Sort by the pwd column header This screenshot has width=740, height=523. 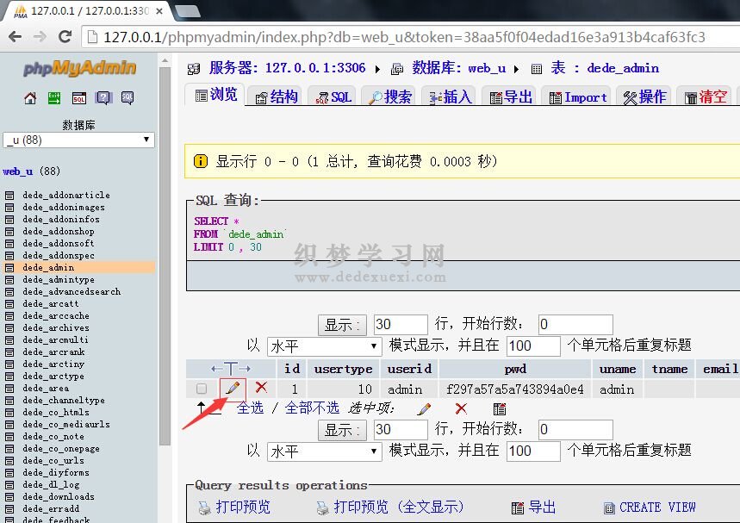tap(515, 369)
